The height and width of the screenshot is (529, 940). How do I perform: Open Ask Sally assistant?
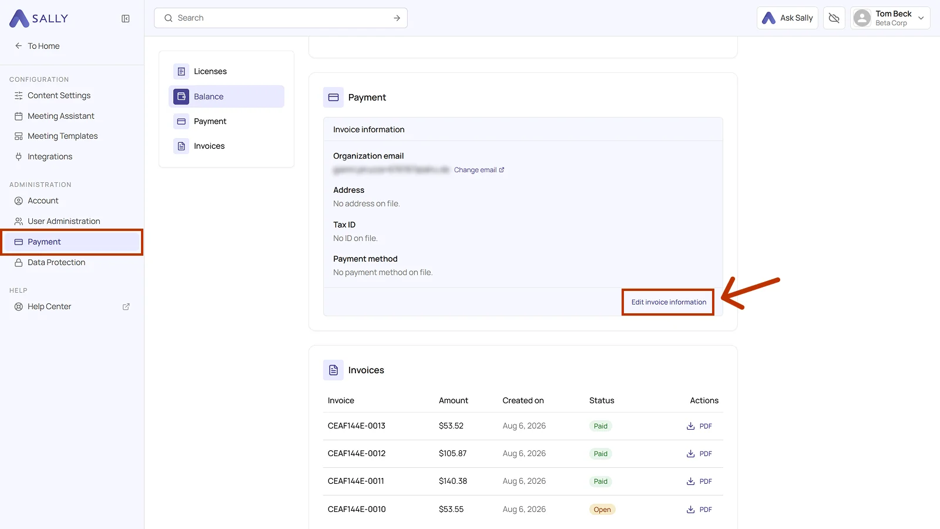click(x=787, y=18)
